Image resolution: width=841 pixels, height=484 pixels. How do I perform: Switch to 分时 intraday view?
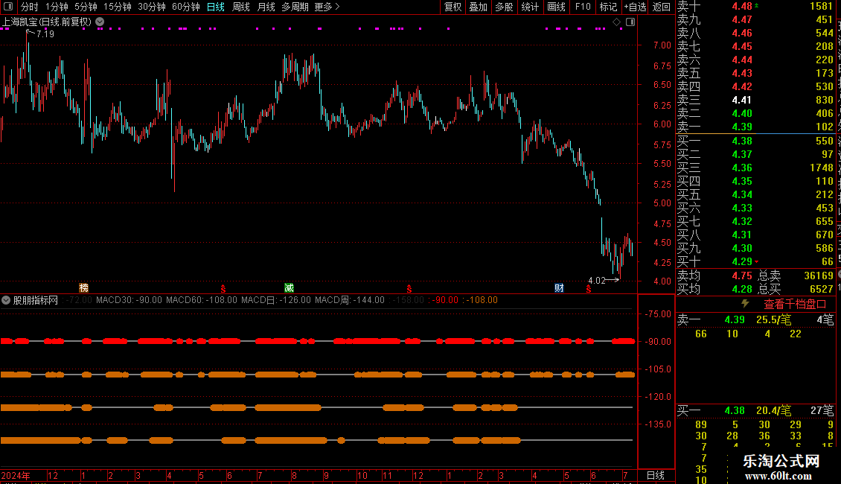29,7
